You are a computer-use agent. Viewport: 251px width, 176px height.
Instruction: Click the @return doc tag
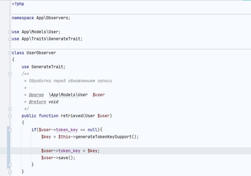(37, 102)
